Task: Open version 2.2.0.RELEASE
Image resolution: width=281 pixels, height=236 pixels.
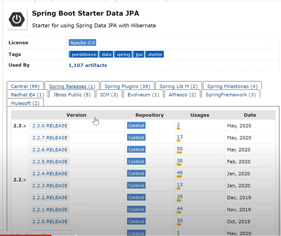Action: click(50, 222)
